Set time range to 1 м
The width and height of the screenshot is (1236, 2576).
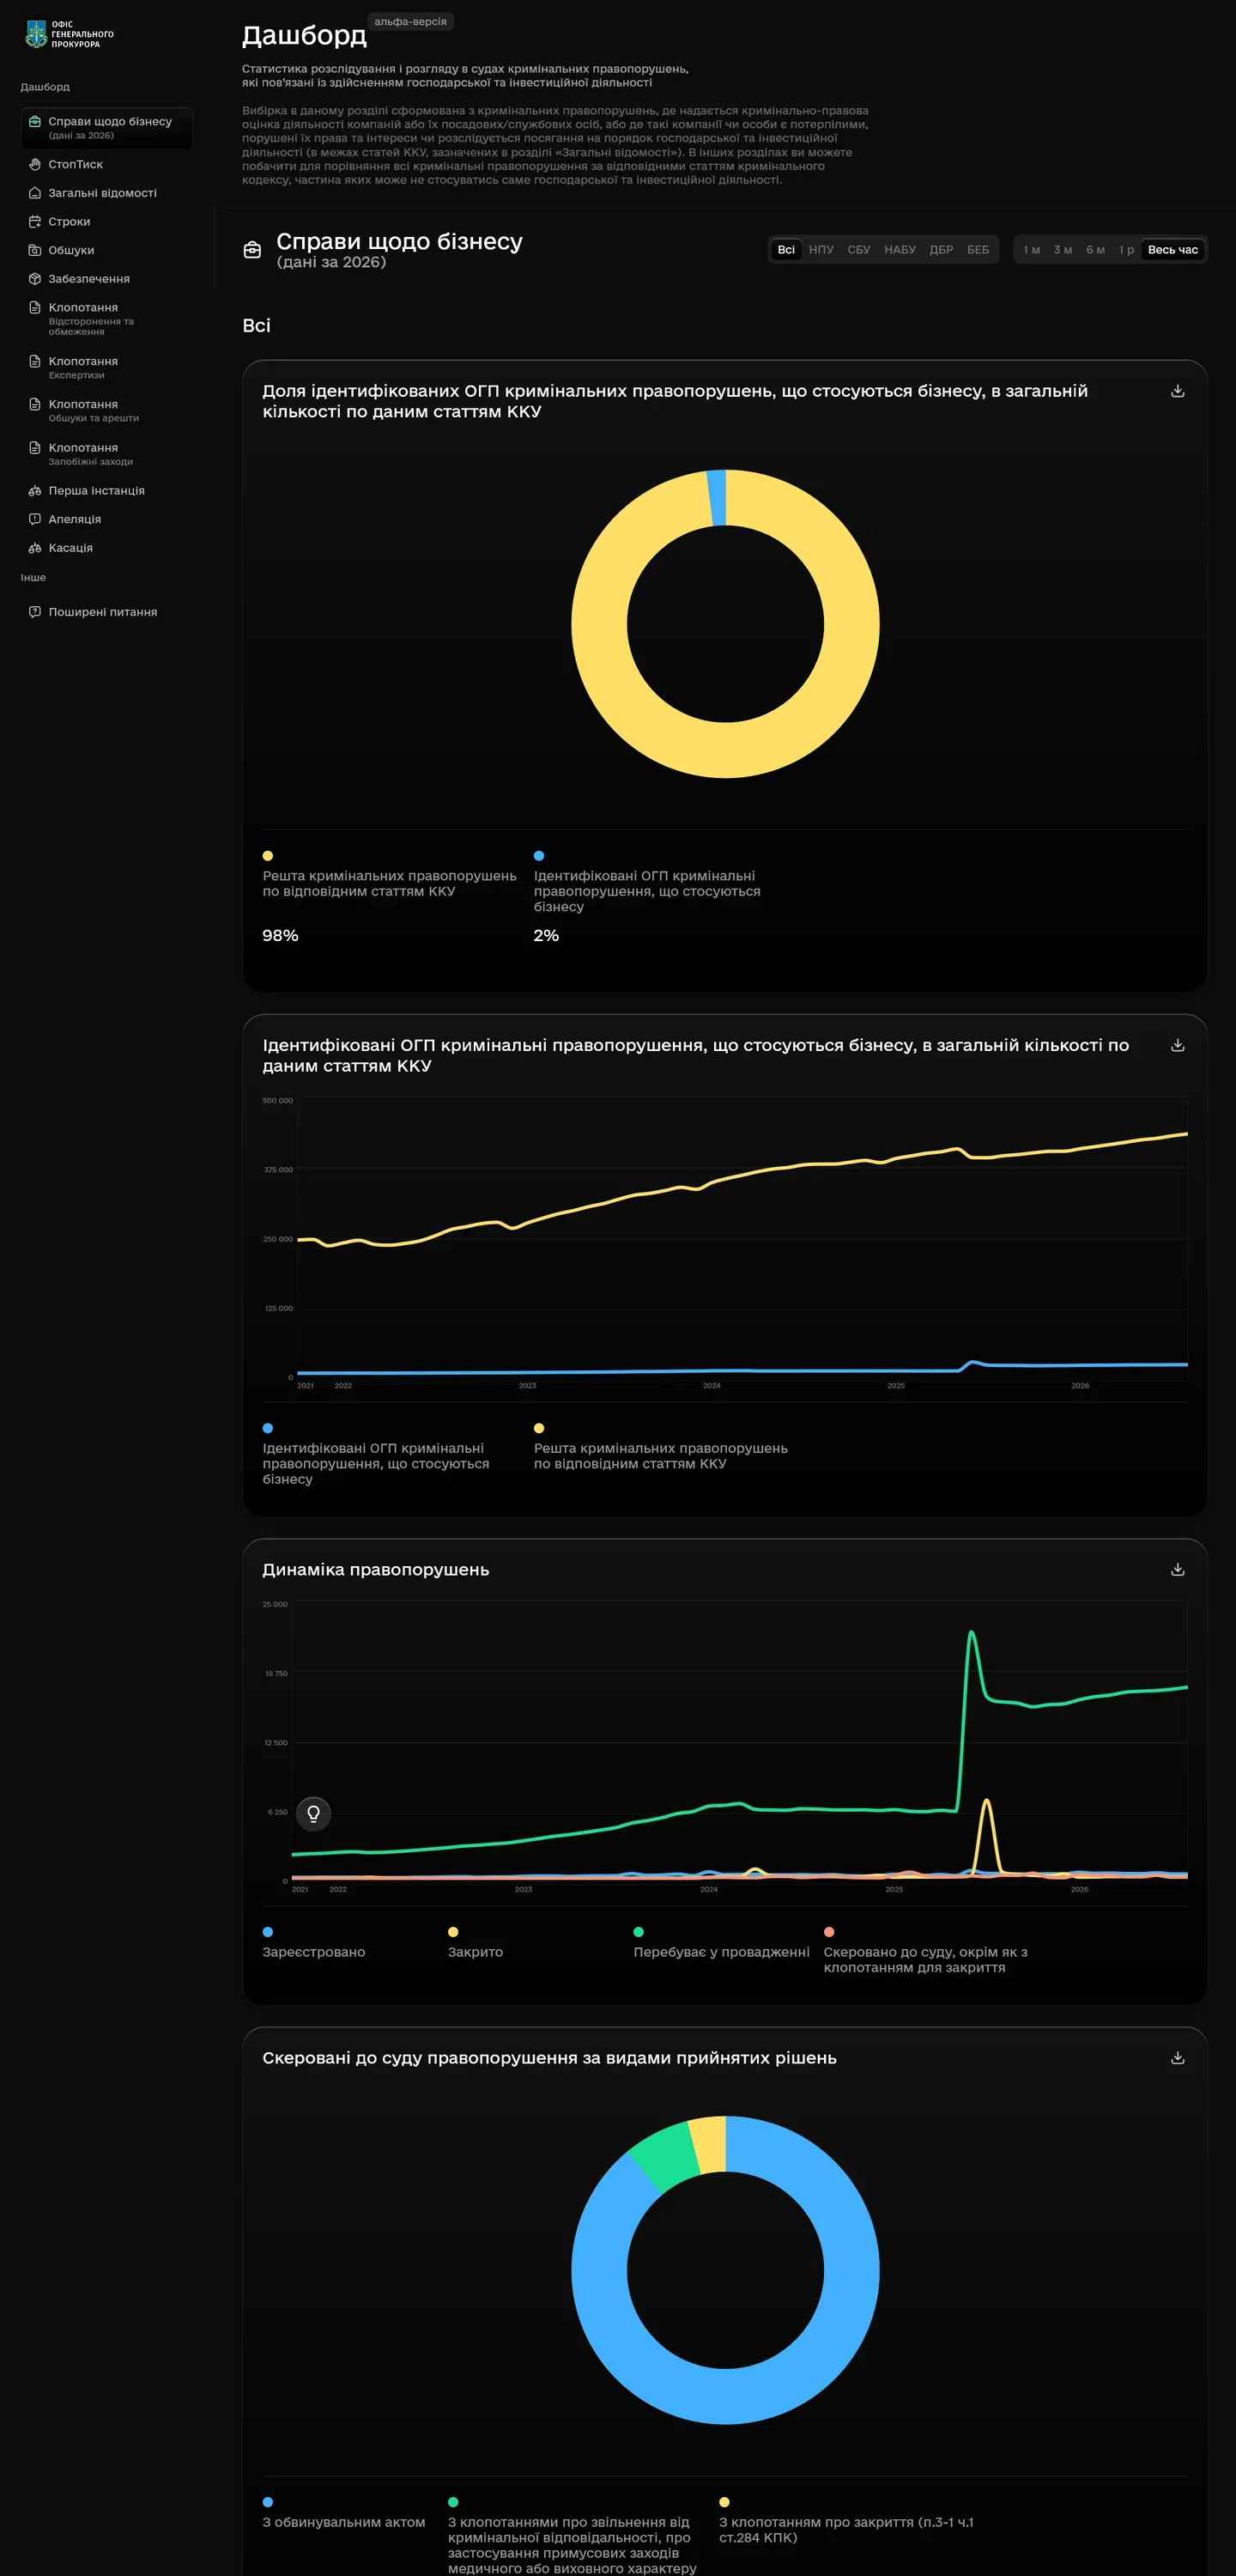coord(1031,250)
